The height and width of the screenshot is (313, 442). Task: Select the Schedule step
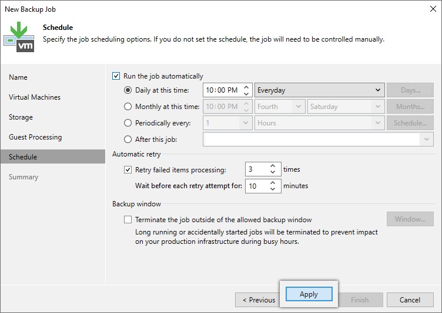pyautogui.click(x=53, y=156)
